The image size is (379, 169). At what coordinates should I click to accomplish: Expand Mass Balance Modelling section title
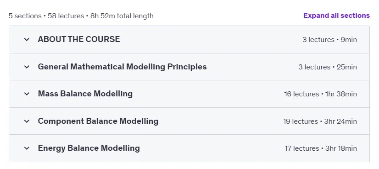(85, 94)
